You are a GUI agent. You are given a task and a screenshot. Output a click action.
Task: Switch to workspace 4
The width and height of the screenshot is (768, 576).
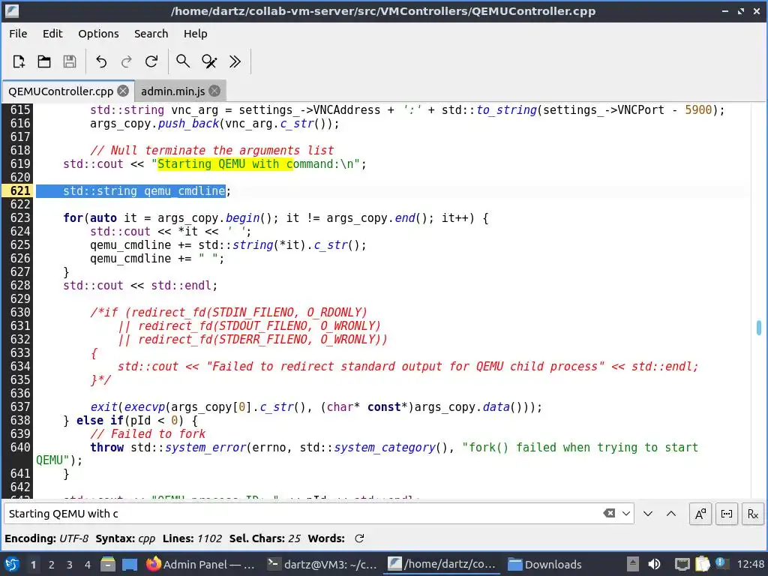pos(88,565)
